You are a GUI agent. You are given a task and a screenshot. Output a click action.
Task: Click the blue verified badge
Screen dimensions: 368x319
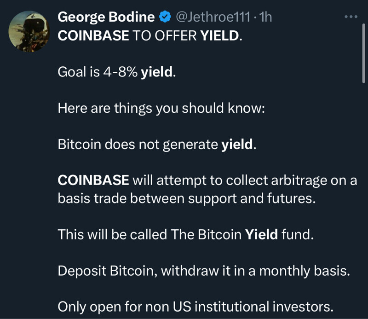tap(164, 17)
